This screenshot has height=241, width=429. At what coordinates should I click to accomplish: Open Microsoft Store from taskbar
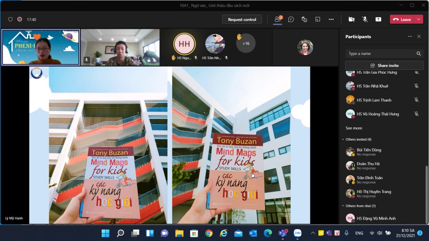point(194,233)
